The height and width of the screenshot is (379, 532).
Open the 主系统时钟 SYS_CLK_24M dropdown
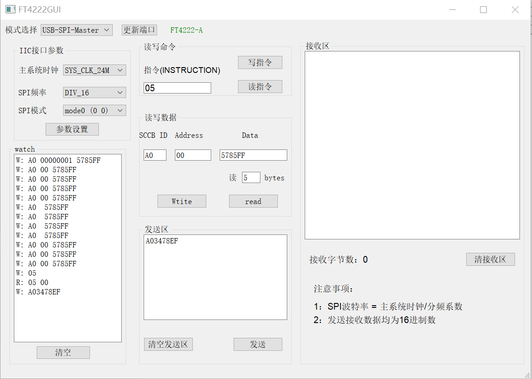(94, 70)
